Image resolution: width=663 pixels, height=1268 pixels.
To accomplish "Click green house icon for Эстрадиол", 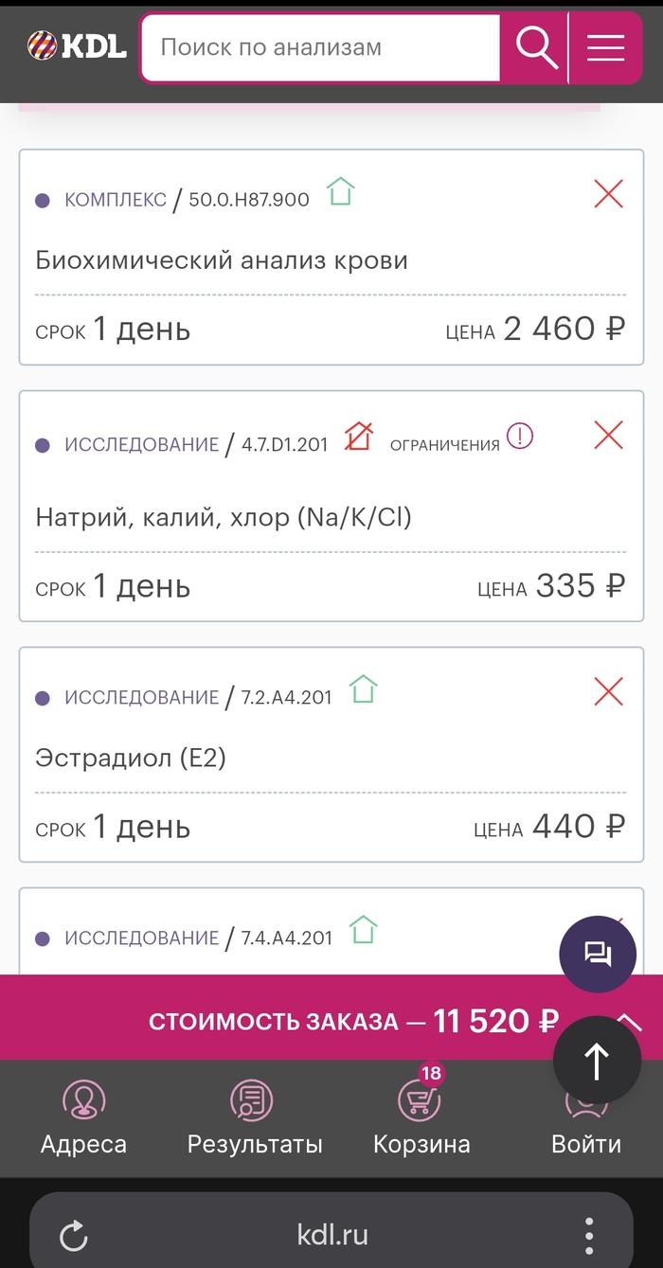I will (363, 689).
